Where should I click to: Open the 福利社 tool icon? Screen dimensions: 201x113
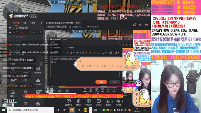click(13, 93)
